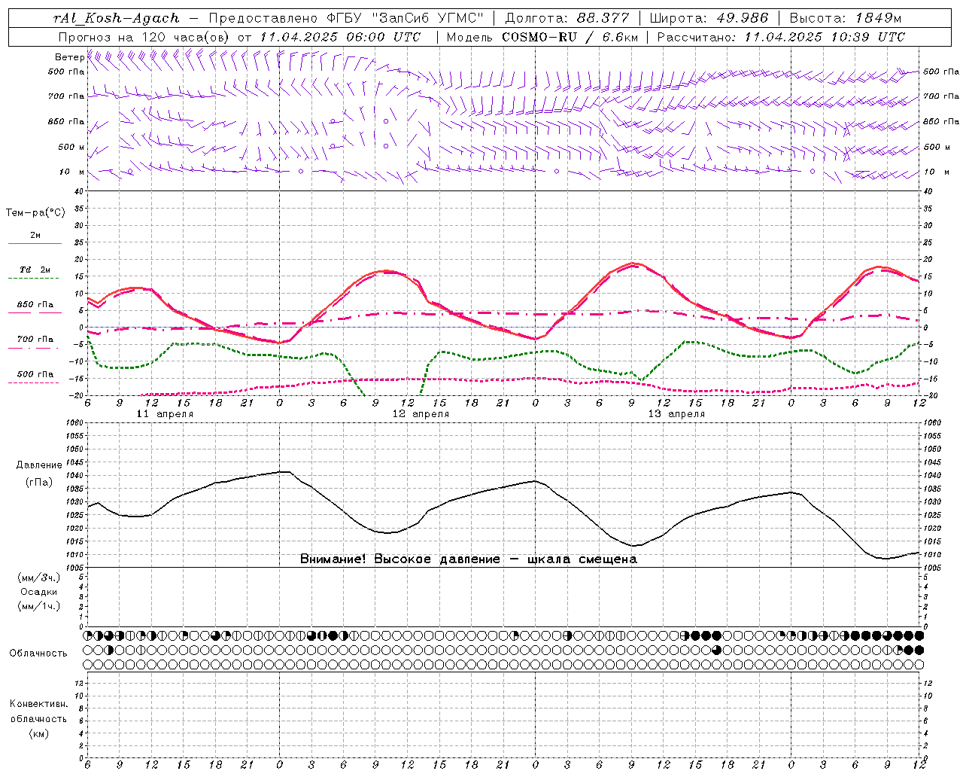The image size is (963, 771).
Task: Click the Широта: 49.986 value
Action: coord(709,18)
